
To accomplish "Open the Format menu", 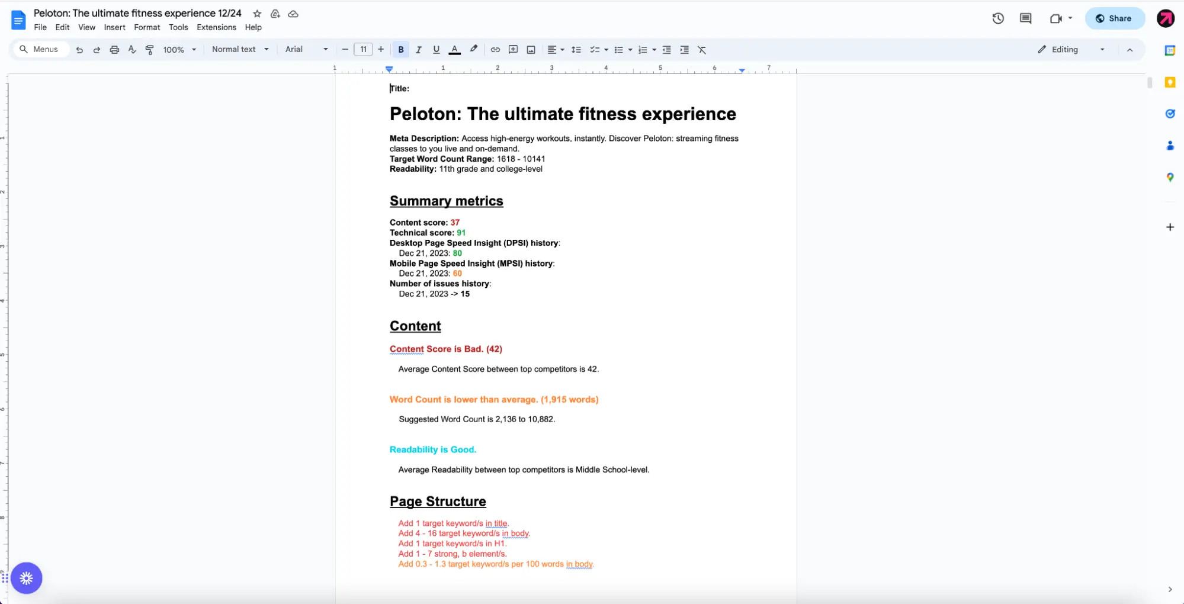I will click(x=147, y=27).
